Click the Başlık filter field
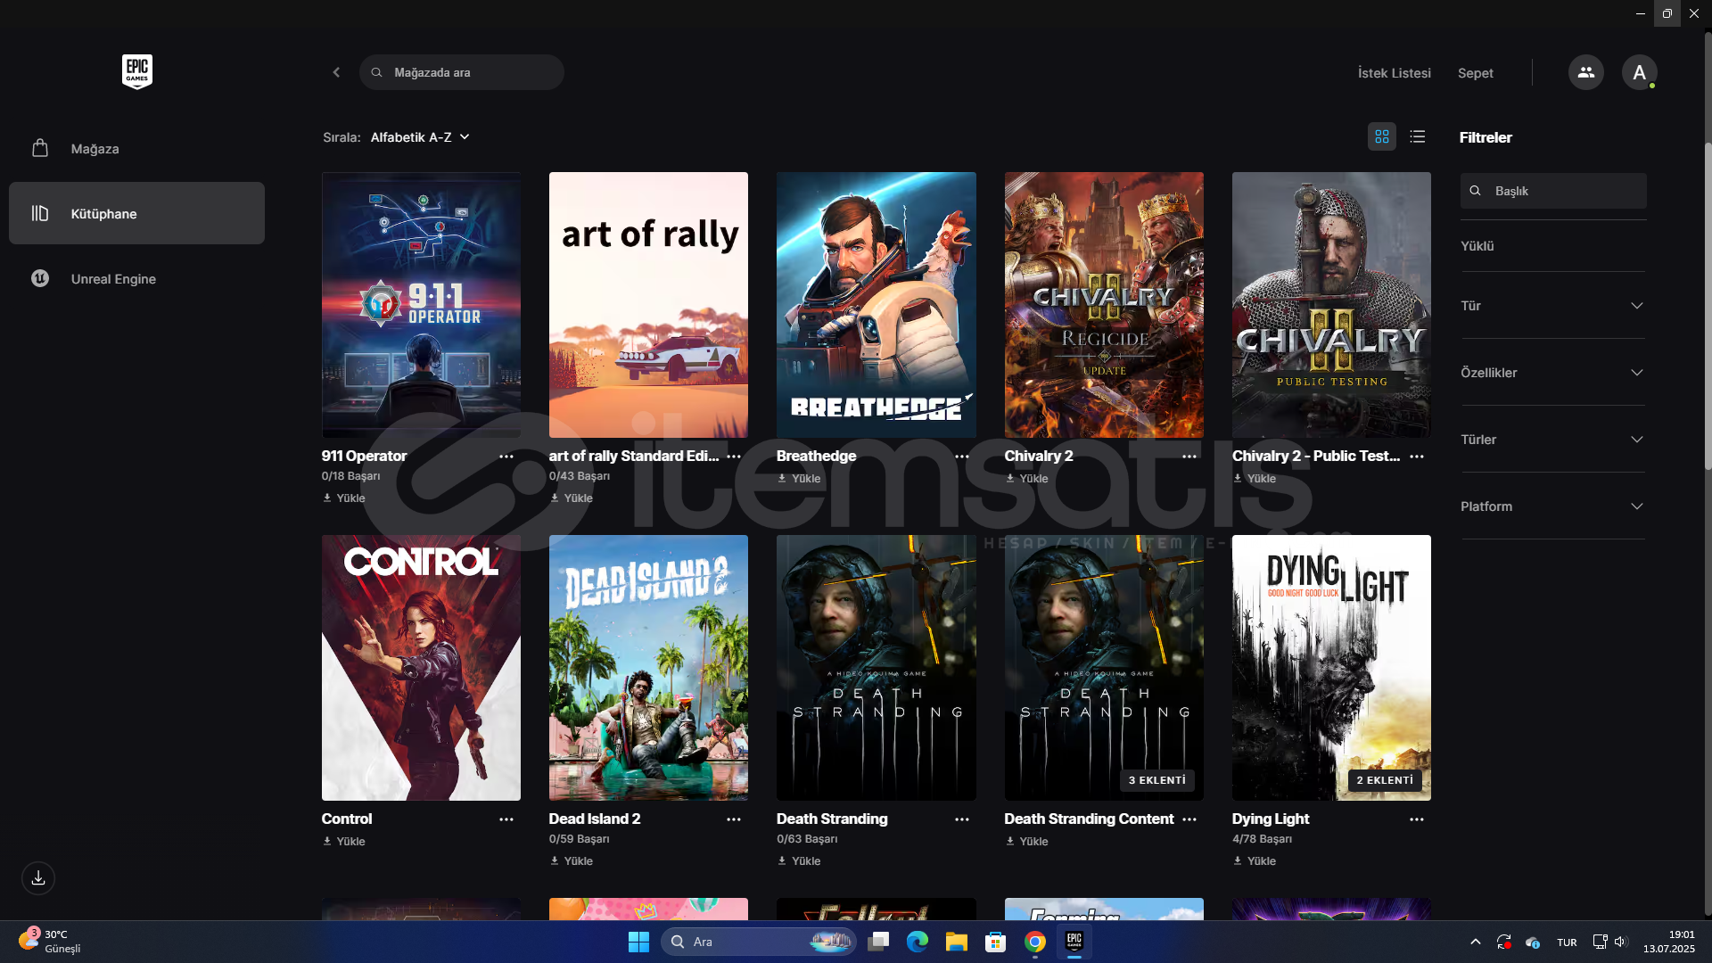Image resolution: width=1712 pixels, height=963 pixels. (x=1552, y=191)
